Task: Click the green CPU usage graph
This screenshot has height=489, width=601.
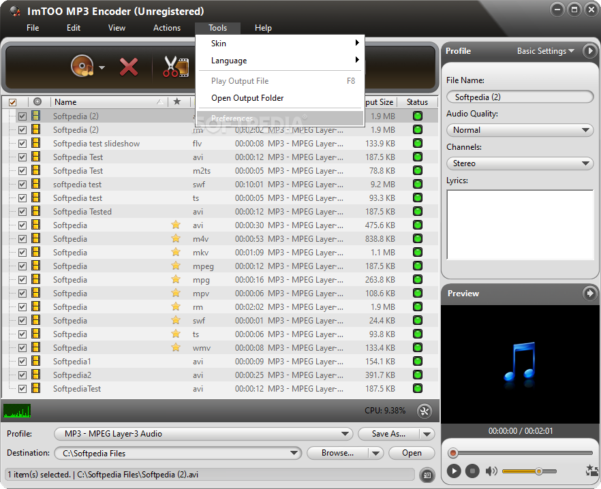Action: [17, 411]
